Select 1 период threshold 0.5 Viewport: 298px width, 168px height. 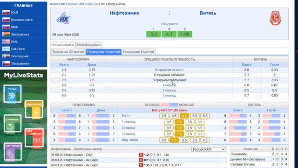pyautogui.click(x=169, y=122)
